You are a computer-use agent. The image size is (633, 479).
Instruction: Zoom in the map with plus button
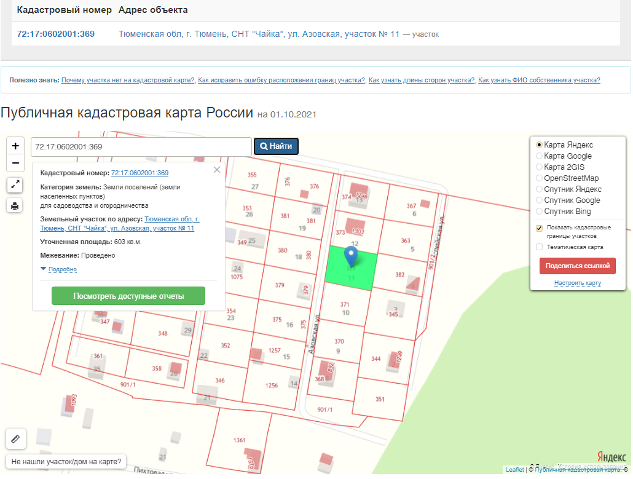15,146
